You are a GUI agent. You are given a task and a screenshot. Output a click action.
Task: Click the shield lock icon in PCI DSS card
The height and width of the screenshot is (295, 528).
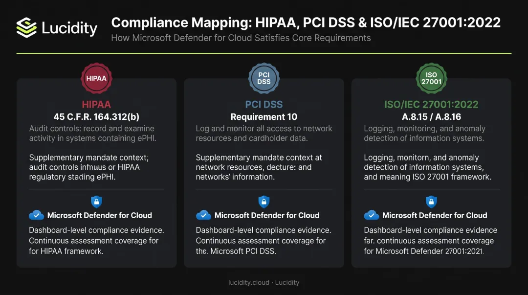coord(264,202)
